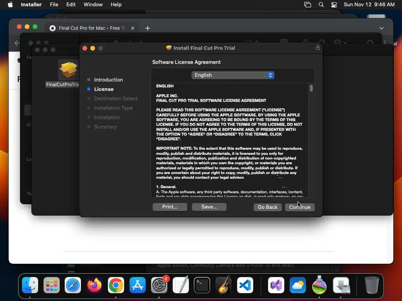Click the Installation step in sidebar
402x301 pixels.
[x=107, y=118]
